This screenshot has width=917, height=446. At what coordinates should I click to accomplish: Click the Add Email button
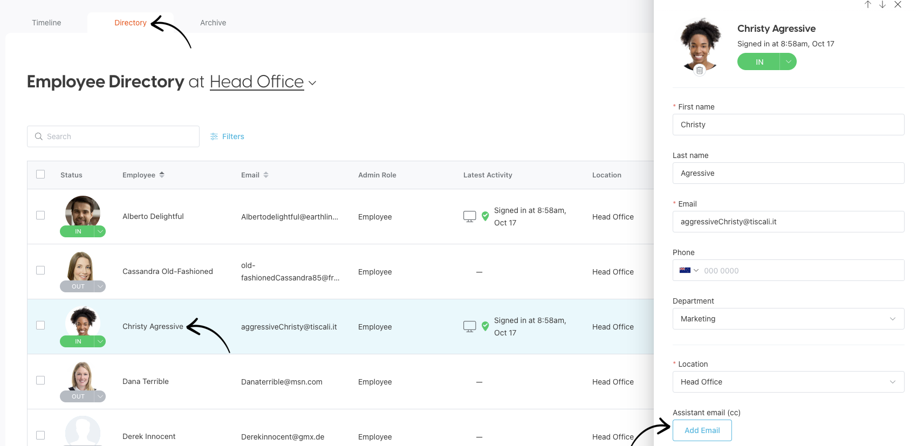[x=702, y=430]
